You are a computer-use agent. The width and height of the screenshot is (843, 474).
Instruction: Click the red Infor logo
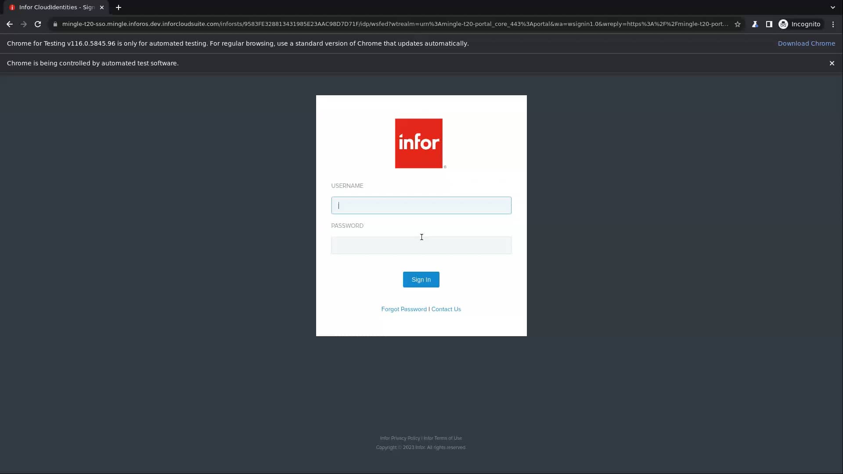(x=418, y=143)
